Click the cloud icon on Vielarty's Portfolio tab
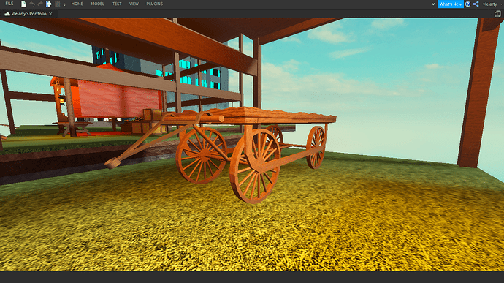The height and width of the screenshot is (283, 504). (7, 14)
